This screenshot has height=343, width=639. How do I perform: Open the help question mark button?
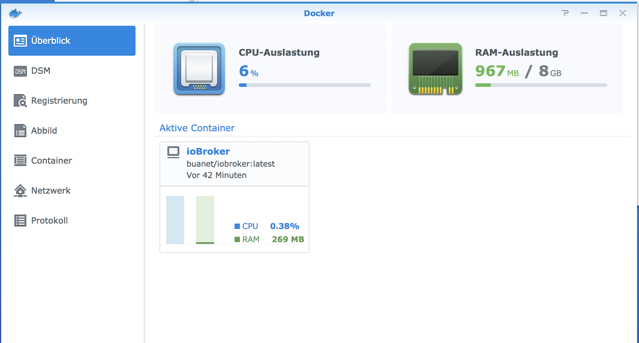point(565,13)
